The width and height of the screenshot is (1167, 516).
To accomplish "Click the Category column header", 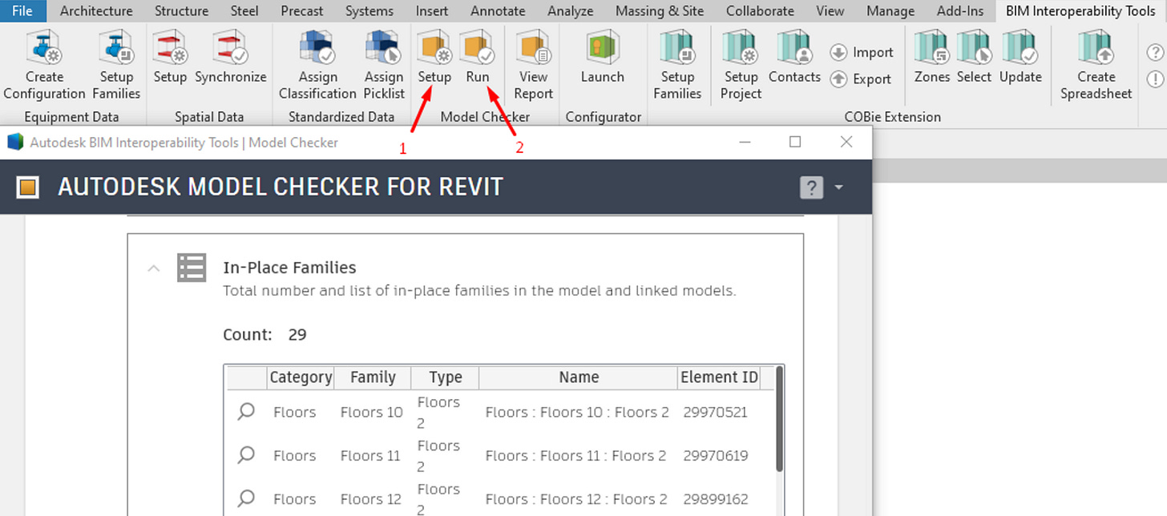I will coord(301,377).
